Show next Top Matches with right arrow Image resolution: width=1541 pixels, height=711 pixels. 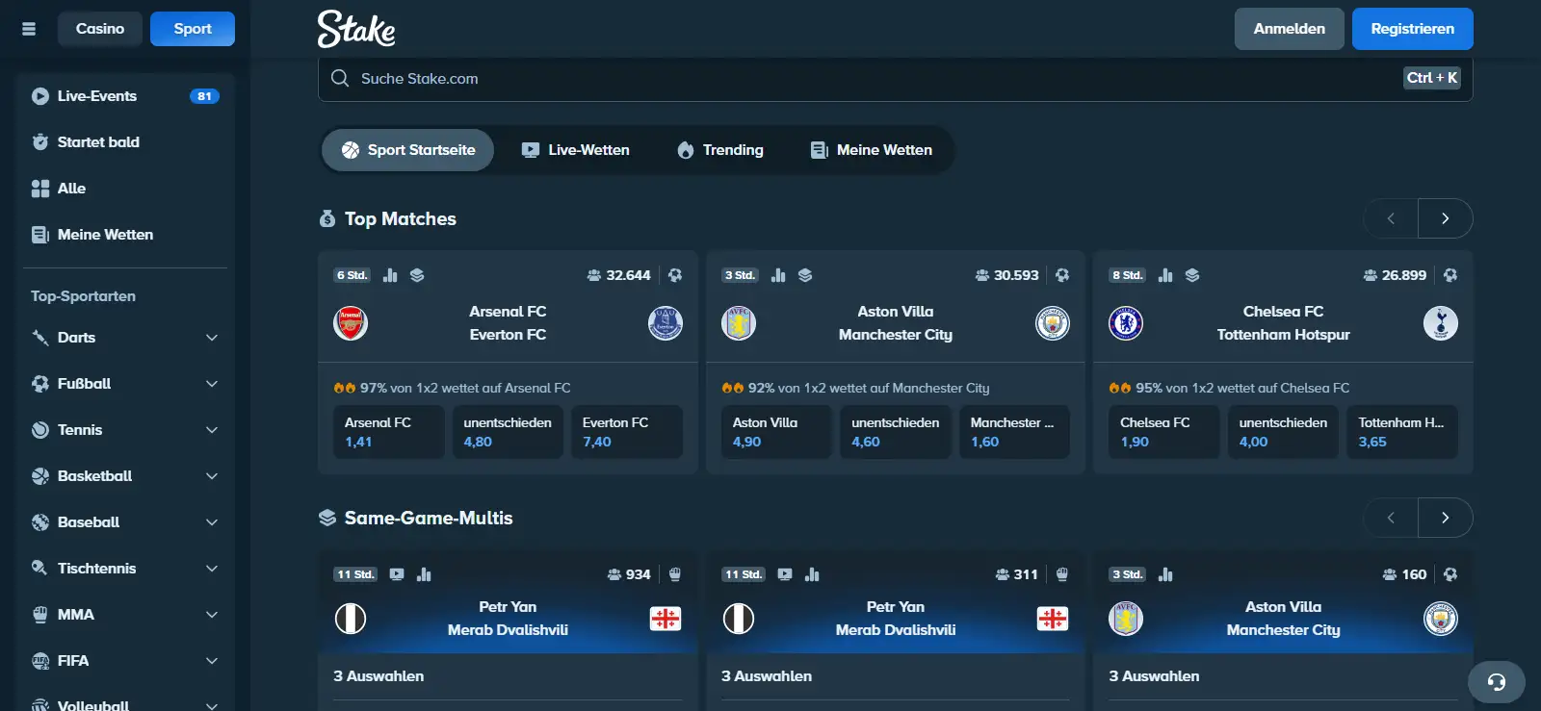click(1446, 218)
